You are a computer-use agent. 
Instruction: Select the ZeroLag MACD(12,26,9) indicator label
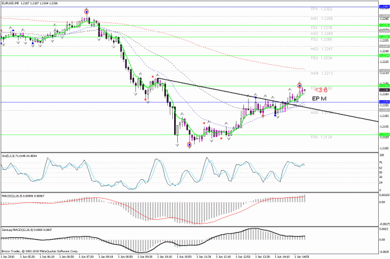[27, 230]
